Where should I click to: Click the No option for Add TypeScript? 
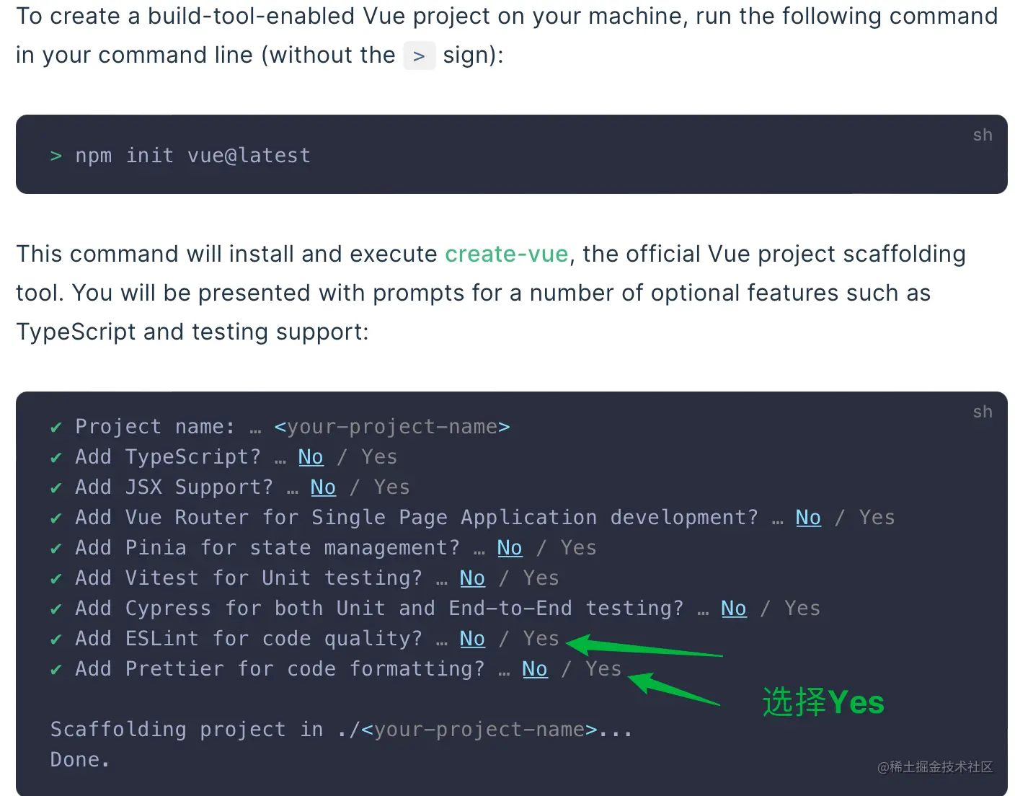click(x=311, y=457)
